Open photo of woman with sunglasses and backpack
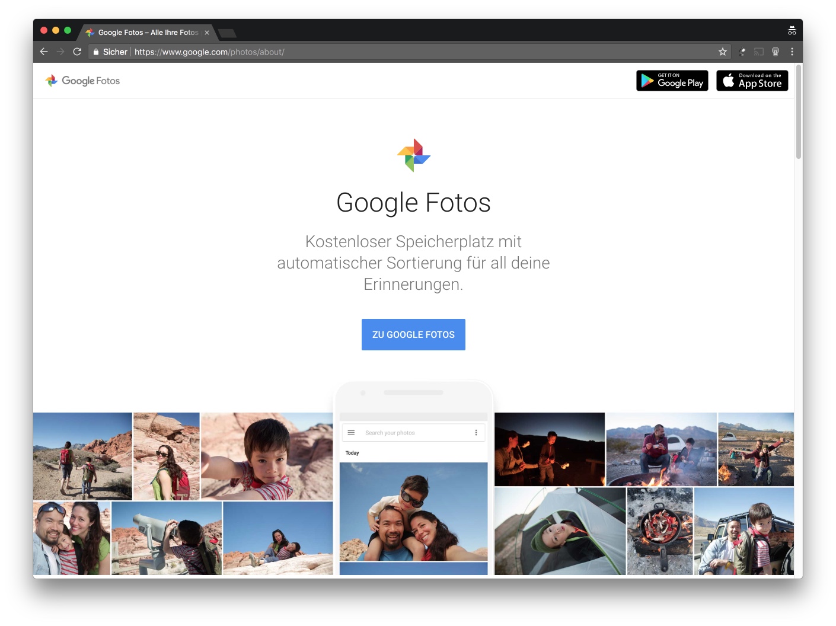The height and width of the screenshot is (626, 836). click(x=167, y=456)
